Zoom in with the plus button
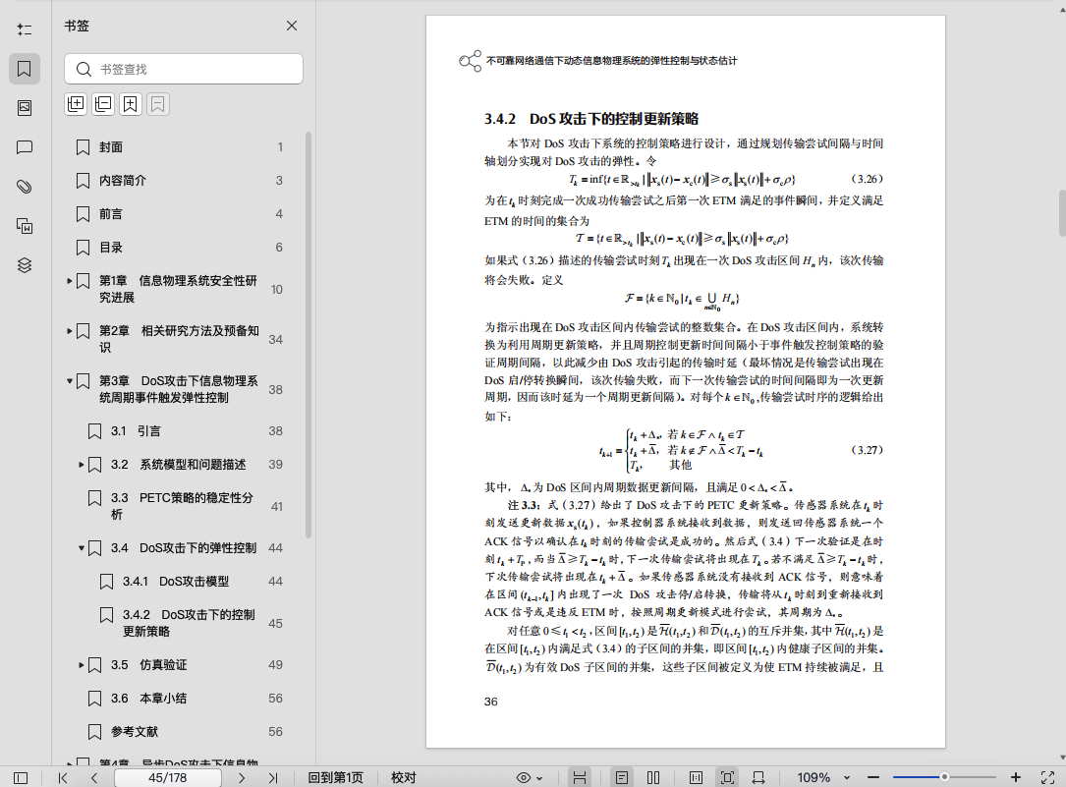Image resolution: width=1066 pixels, height=787 pixels. point(1016,777)
